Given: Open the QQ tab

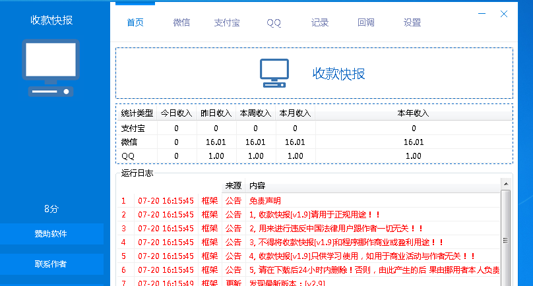Looking at the screenshot, I should click(274, 23).
